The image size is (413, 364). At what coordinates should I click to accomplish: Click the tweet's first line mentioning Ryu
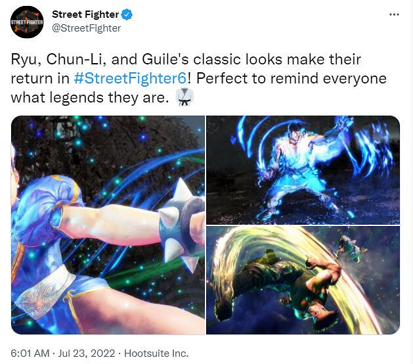click(x=186, y=59)
